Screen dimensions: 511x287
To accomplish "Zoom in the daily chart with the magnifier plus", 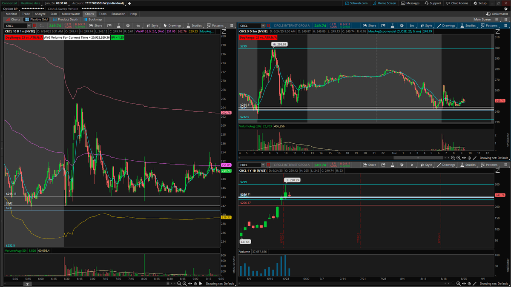I will pyautogui.click(x=459, y=284).
